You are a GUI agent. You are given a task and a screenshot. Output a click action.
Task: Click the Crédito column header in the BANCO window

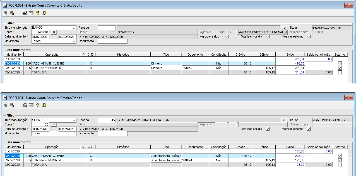point(240,55)
